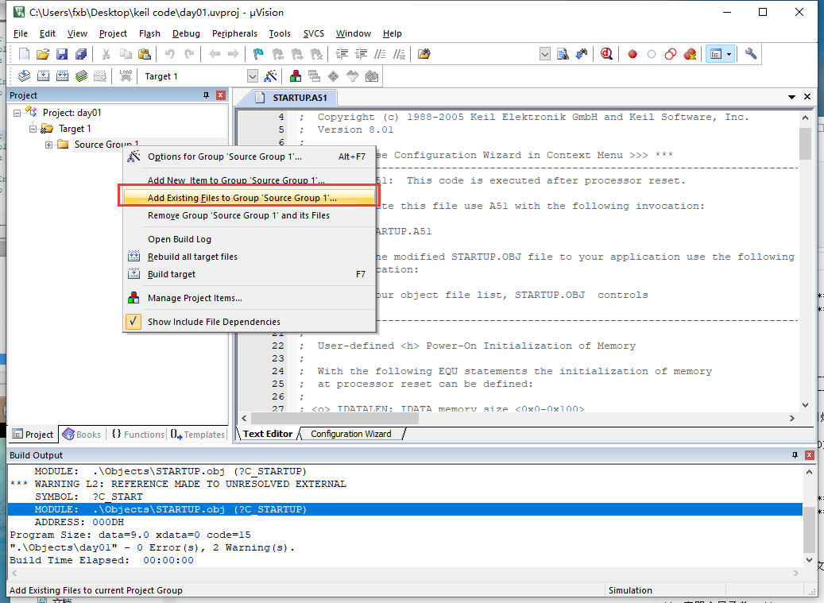Open Options for Target wand icon
The height and width of the screenshot is (603, 824).
pyautogui.click(x=271, y=76)
